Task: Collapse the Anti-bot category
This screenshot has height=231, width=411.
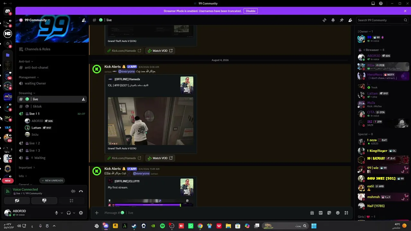Action: pyautogui.click(x=26, y=61)
